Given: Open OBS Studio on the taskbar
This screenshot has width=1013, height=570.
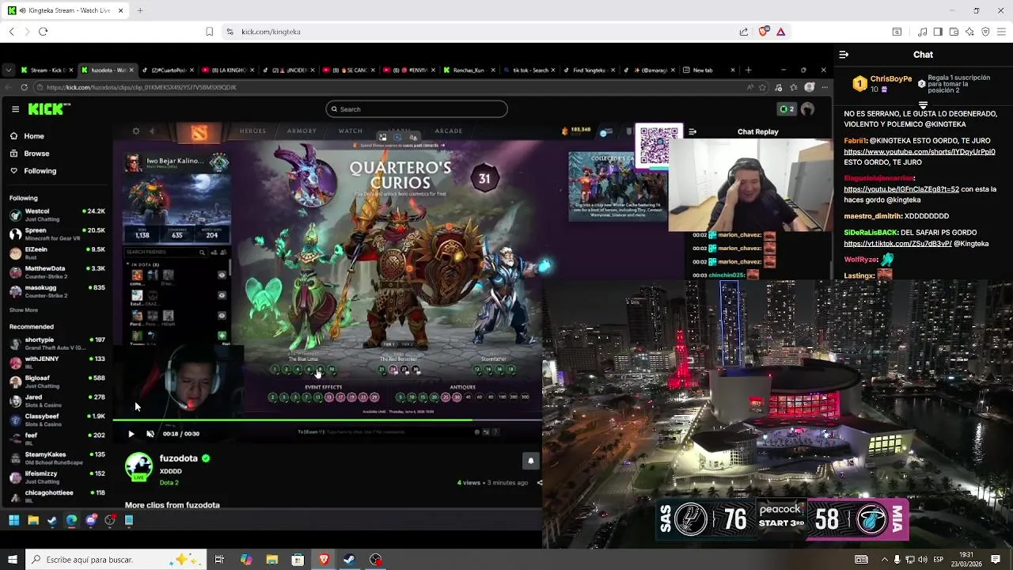Looking at the screenshot, I should pyautogui.click(x=375, y=560).
